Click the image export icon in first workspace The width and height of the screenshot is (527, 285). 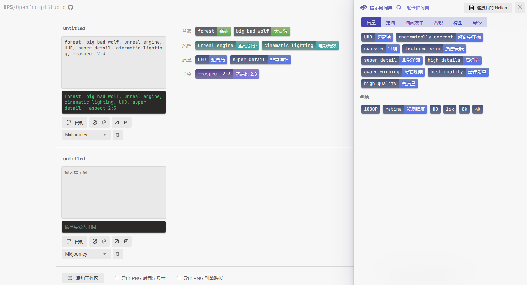coord(117,122)
